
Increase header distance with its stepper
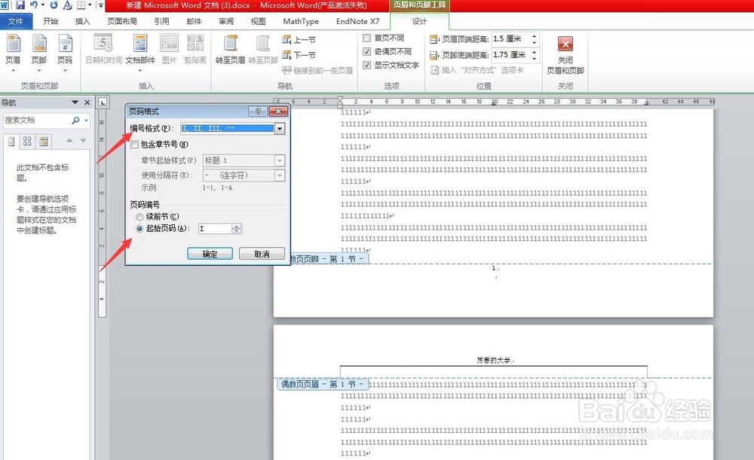click(x=535, y=36)
